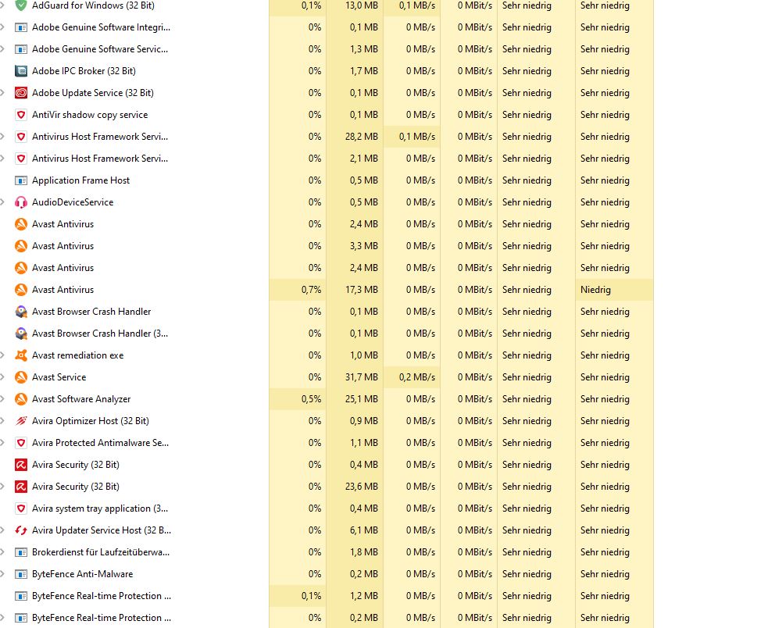Click the Adobe IPC Broker process icon

coord(21,70)
